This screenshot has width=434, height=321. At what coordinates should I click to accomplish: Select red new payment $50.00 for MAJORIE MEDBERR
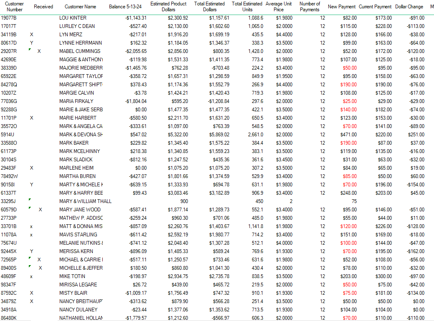click(x=350, y=68)
